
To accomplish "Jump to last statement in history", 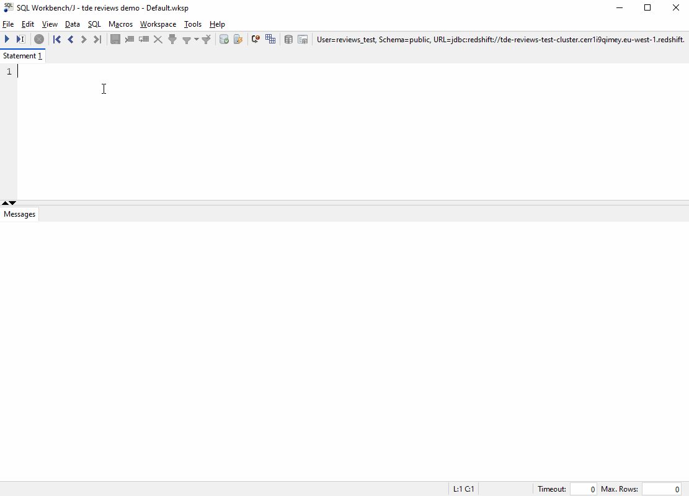I will 97,39.
